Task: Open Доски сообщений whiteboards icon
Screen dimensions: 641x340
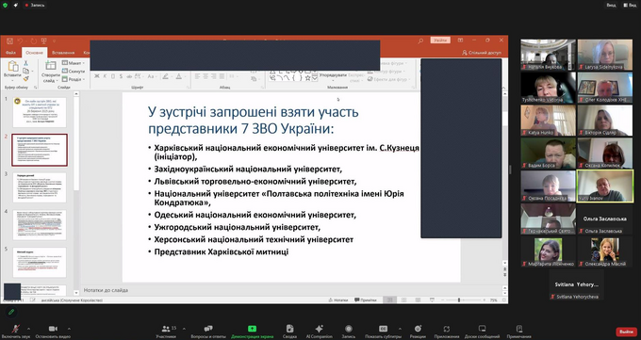Action: [x=482, y=331]
